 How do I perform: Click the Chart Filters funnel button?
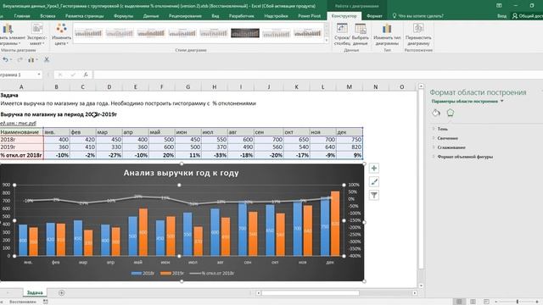click(374, 195)
